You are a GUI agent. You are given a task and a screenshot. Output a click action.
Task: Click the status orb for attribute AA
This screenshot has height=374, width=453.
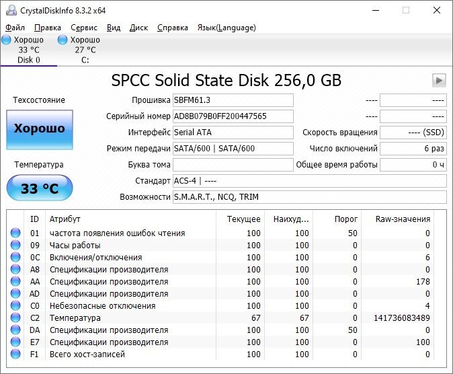pos(15,281)
